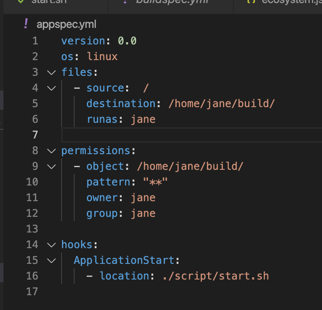322x310 pixels.
Task: Click the group key on line 12
Action: point(102,214)
